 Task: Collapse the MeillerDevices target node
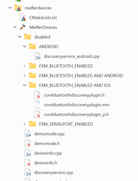15,27
